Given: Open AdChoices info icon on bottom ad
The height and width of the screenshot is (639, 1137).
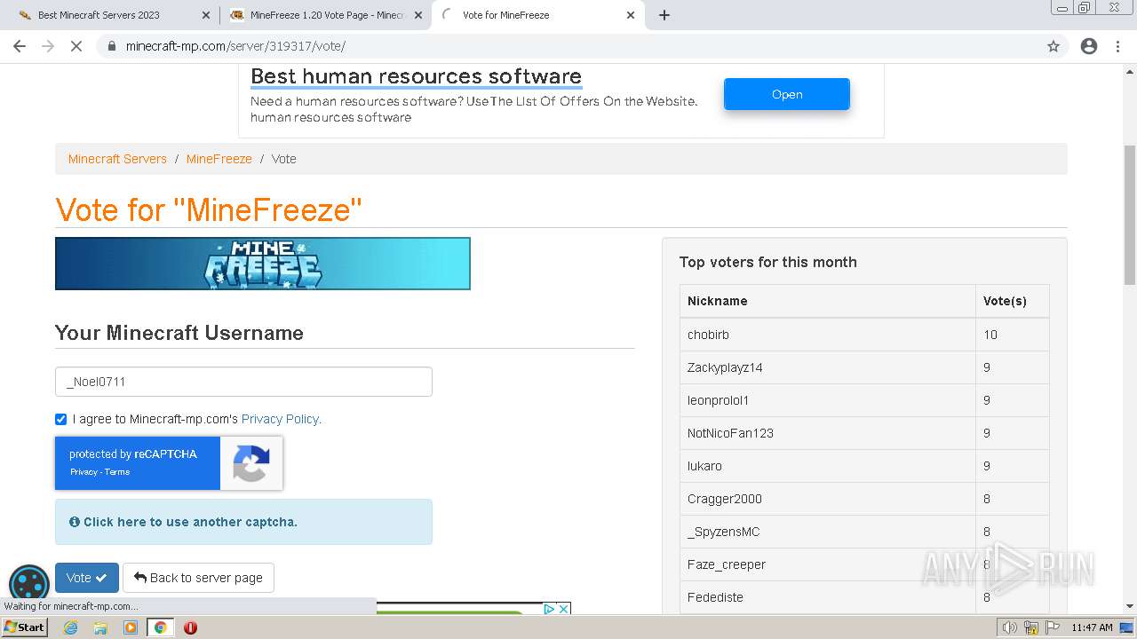Looking at the screenshot, I should 549,609.
